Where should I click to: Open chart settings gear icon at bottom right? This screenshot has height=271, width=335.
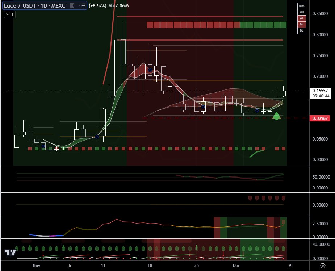(323, 266)
